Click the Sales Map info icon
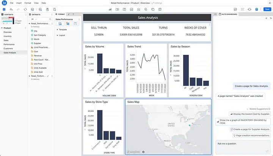The image size is (273, 156). (143, 152)
